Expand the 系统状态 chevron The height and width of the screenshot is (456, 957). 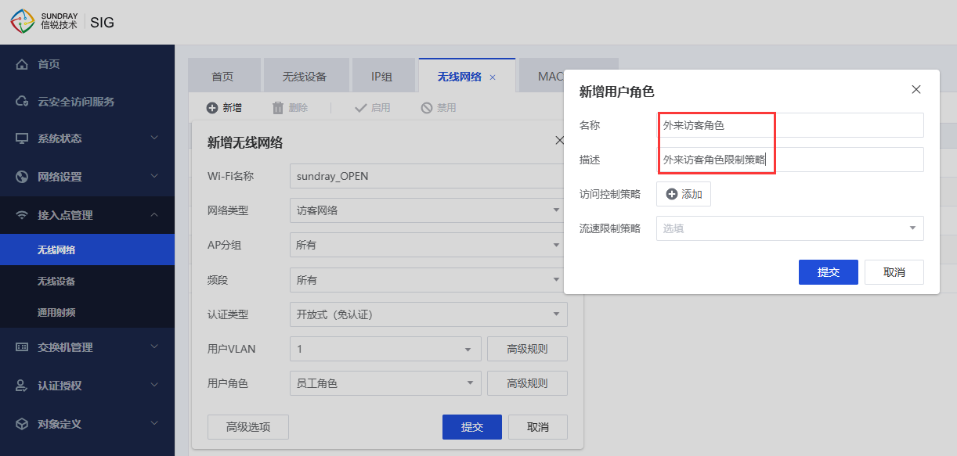[154, 138]
